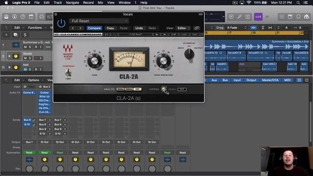
Task: Show Output channels in mixer filter
Action: click(251, 80)
